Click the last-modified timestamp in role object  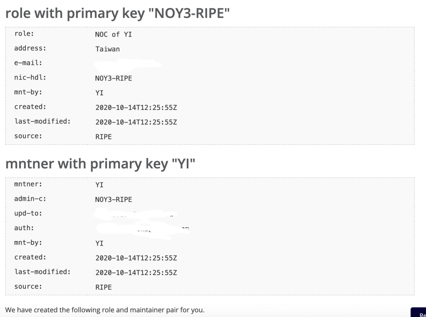(136, 122)
